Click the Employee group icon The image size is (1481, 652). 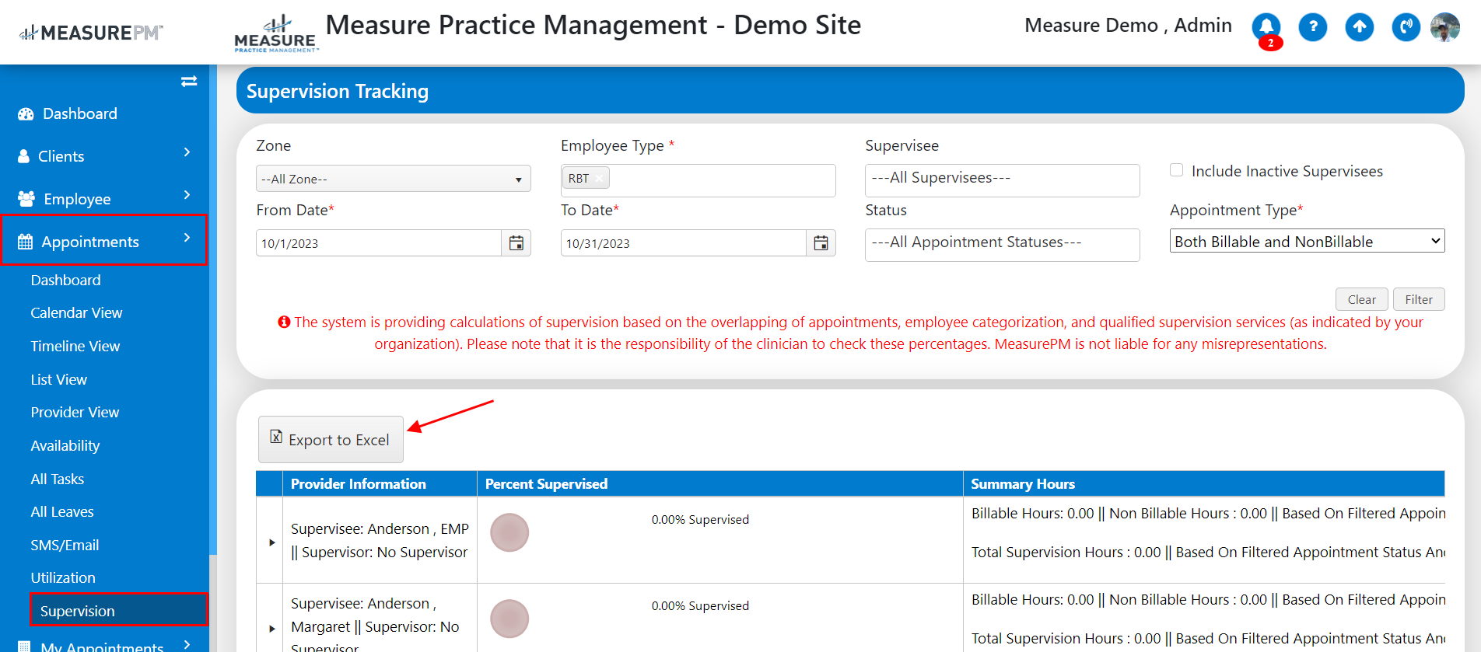pyautogui.click(x=26, y=199)
